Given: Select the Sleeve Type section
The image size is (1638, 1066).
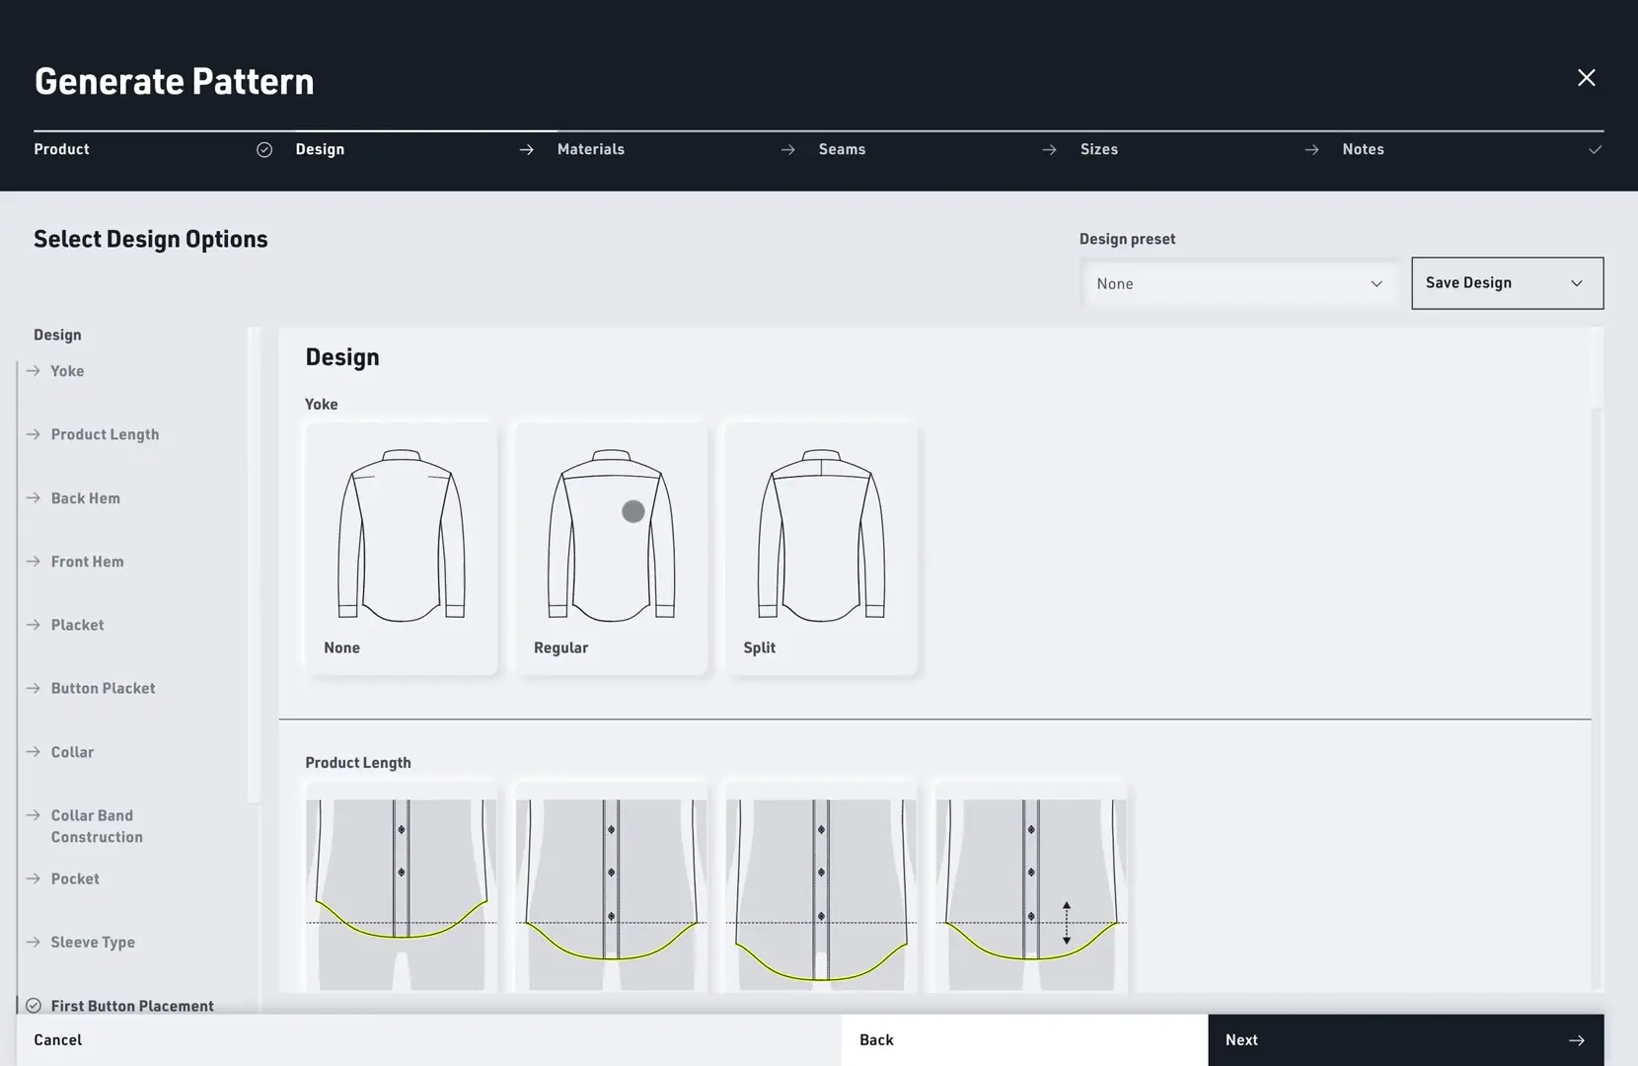Looking at the screenshot, I should click(x=93, y=942).
